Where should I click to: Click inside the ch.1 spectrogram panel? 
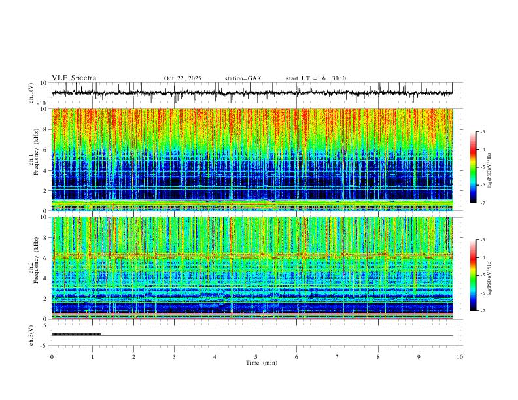(x=252, y=159)
